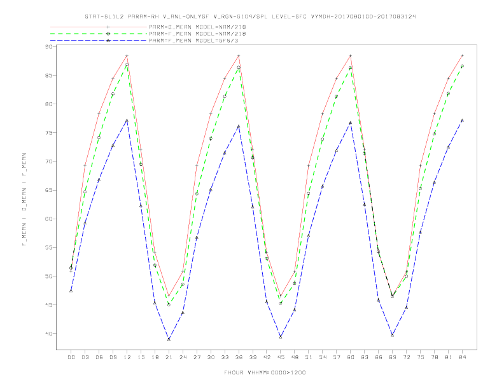
Task: Click x-axis tick label 66
Action: point(379,357)
